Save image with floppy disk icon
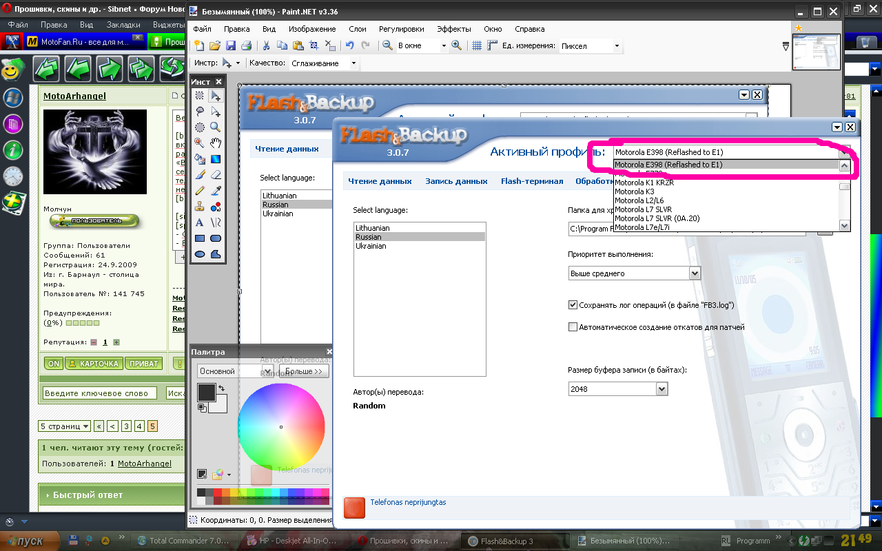The height and width of the screenshot is (551, 882). [x=230, y=45]
